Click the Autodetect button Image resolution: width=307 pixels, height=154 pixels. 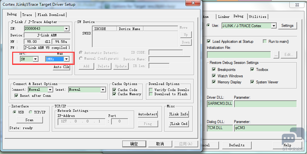(x=148, y=114)
